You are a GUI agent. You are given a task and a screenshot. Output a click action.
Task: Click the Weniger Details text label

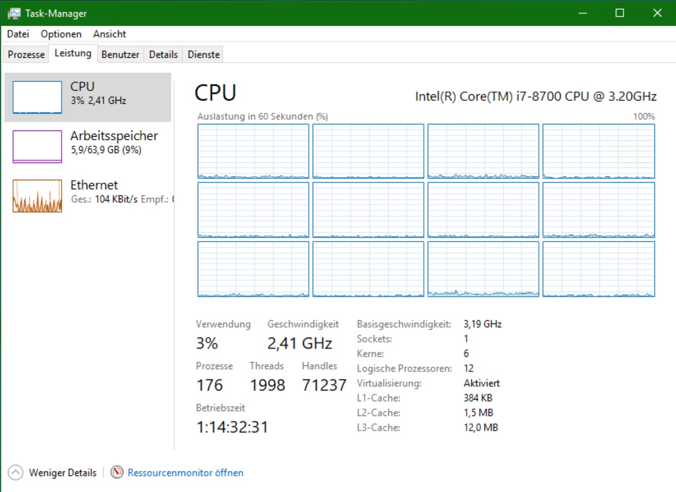pyautogui.click(x=62, y=473)
